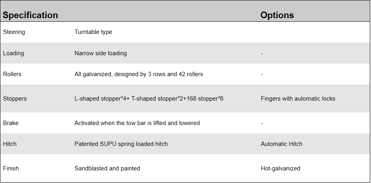Select the Brake row label
Screen dimensions: 371x183
(x=11, y=123)
